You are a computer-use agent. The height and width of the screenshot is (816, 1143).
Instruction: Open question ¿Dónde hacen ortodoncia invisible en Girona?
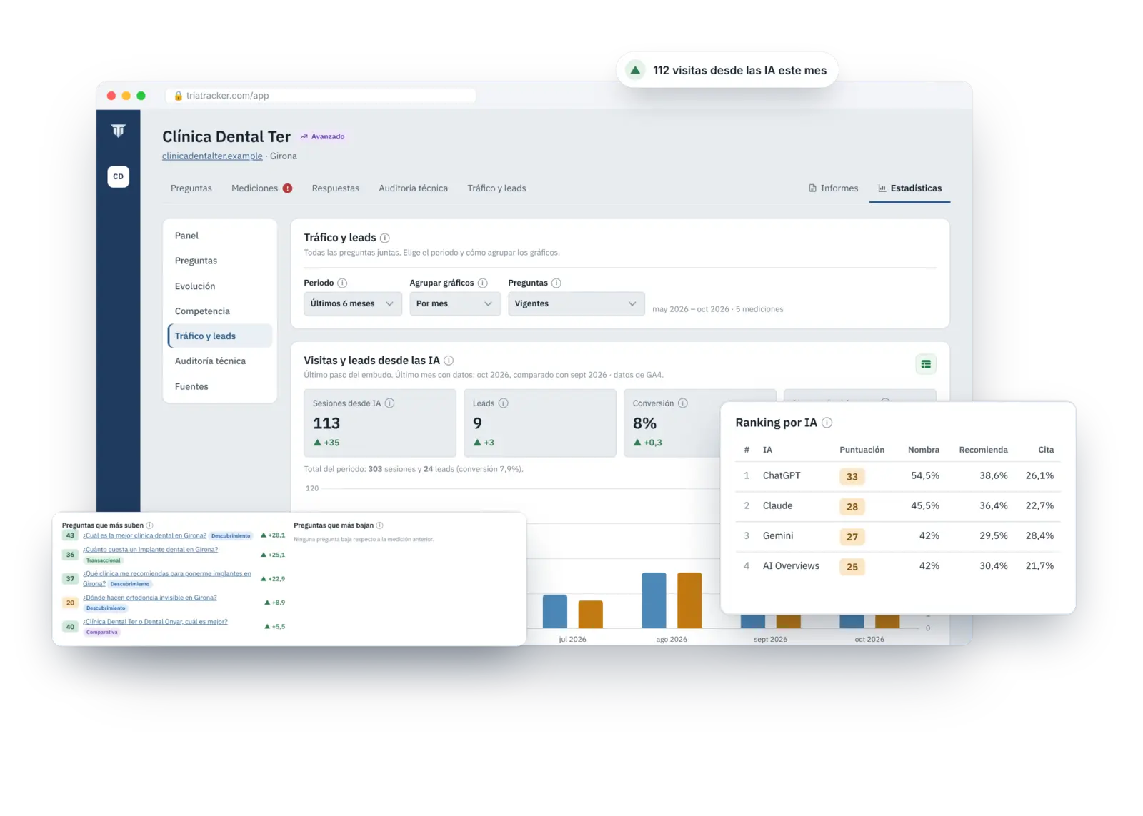coord(149,598)
